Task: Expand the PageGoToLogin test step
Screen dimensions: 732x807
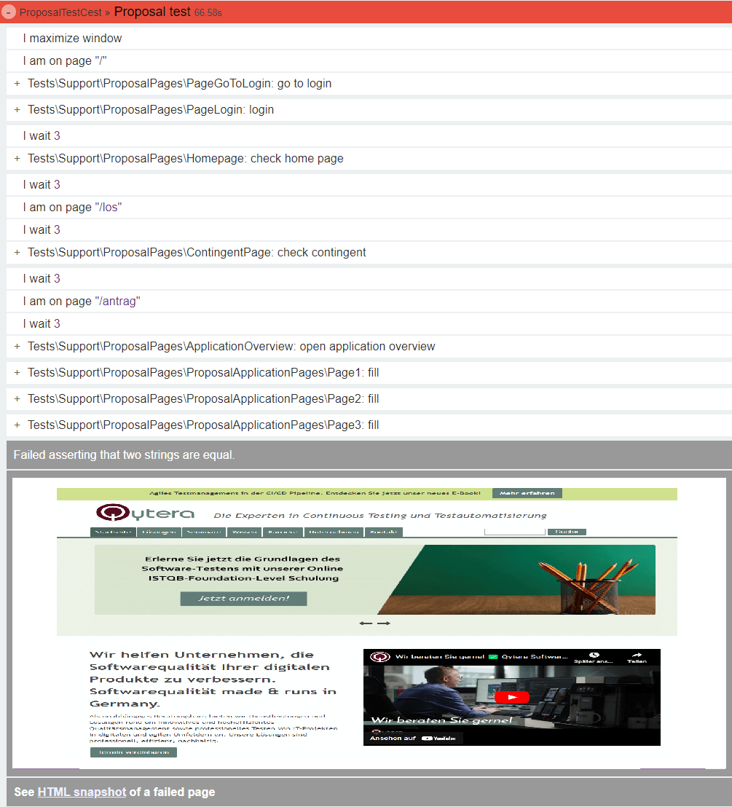Action: point(16,84)
